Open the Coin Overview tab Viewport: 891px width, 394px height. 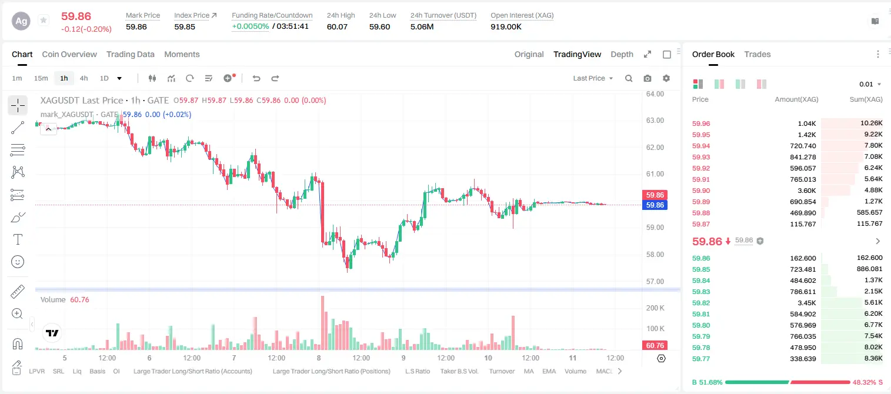(69, 54)
